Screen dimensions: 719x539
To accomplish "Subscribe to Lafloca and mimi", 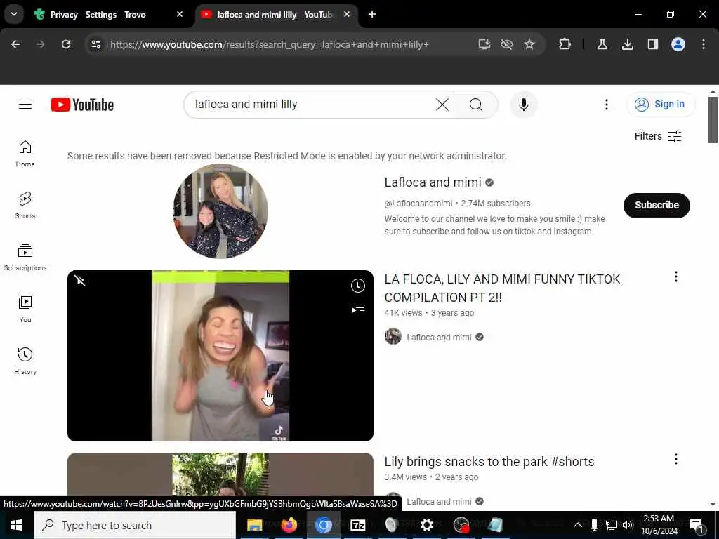I will tap(657, 206).
